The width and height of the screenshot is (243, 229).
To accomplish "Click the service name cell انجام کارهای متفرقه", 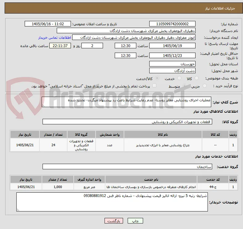I will point(151,187).
